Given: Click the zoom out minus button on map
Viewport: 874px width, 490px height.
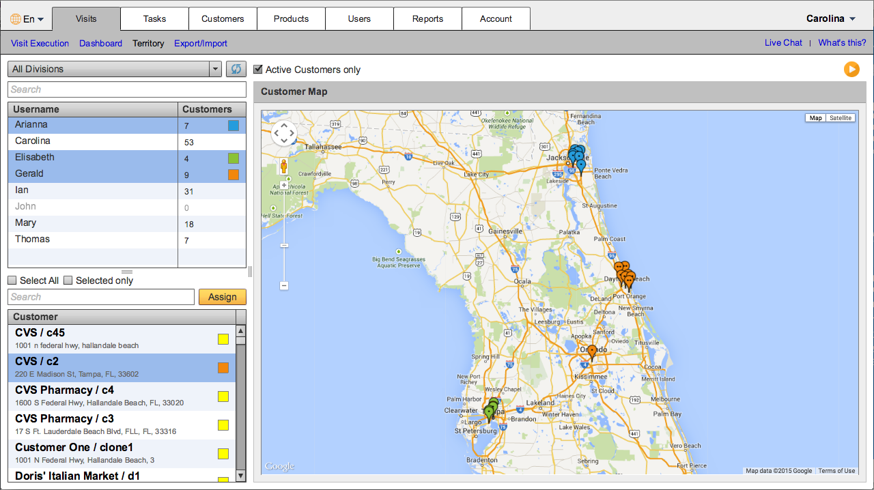Looking at the screenshot, I should click(x=284, y=285).
